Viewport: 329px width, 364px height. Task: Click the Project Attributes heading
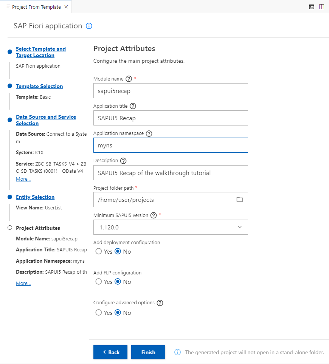[124, 48]
